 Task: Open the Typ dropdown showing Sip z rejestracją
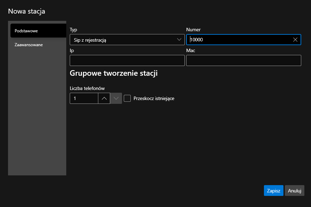click(x=127, y=39)
